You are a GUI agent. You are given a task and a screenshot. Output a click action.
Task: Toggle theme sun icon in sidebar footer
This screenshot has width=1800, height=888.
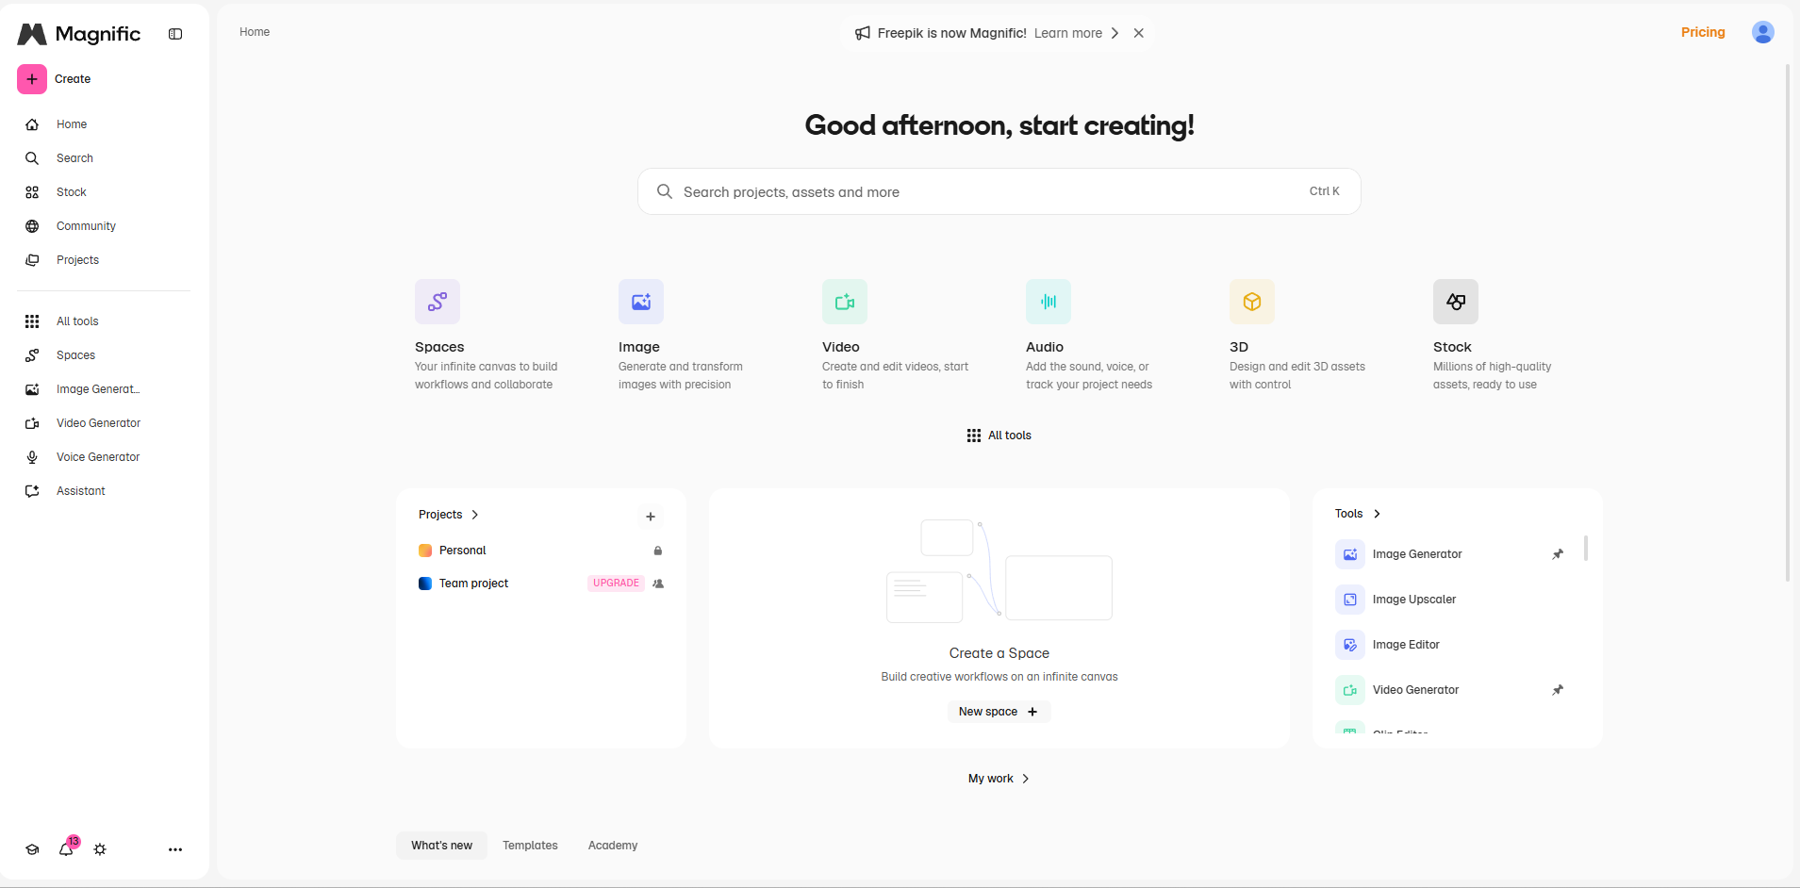tap(100, 849)
